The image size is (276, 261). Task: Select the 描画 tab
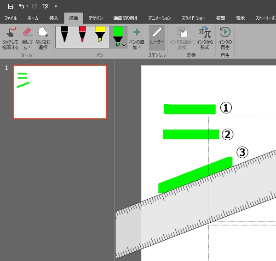click(74, 18)
